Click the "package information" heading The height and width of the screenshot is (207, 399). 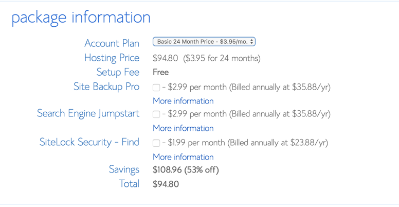pos(81,17)
